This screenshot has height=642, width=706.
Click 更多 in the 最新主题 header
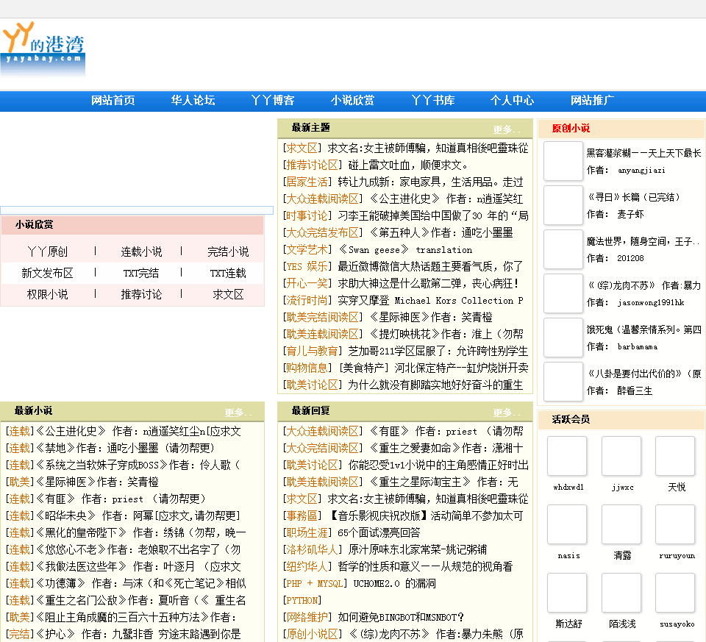point(506,129)
